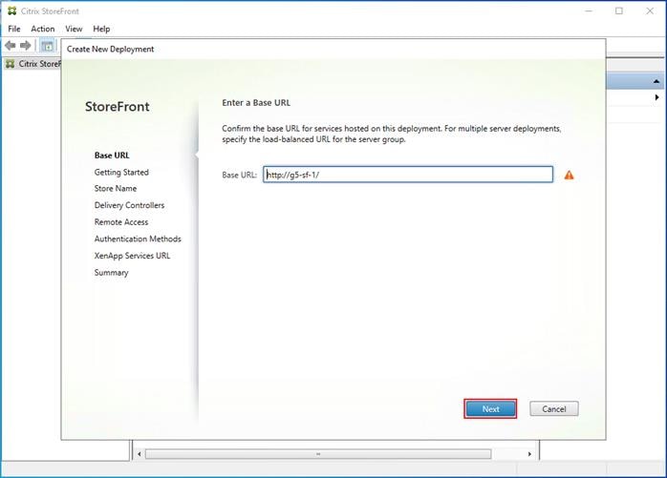Select the XenApp Services URL wizard step
The height and width of the screenshot is (478, 667).
coord(132,256)
